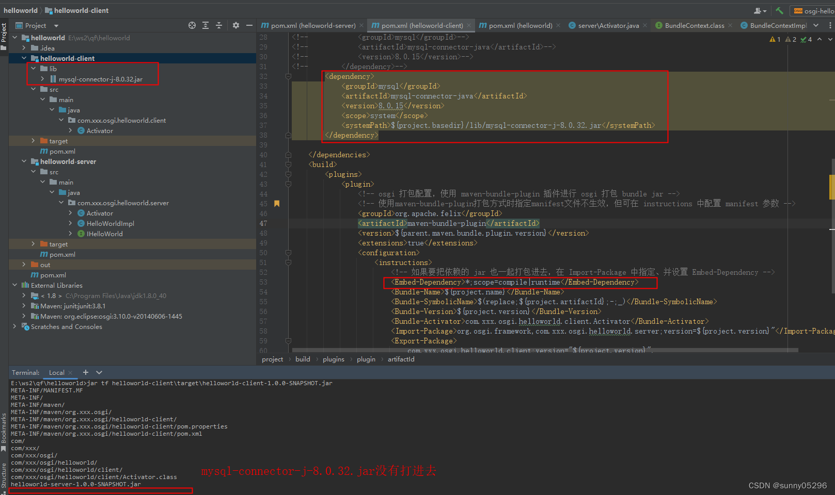Click the Build project hammer icon

click(x=780, y=10)
